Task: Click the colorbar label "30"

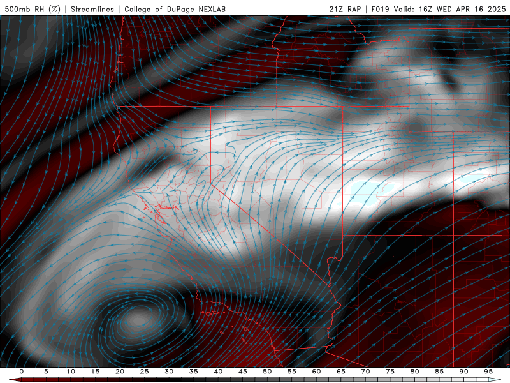Action: 169,372
